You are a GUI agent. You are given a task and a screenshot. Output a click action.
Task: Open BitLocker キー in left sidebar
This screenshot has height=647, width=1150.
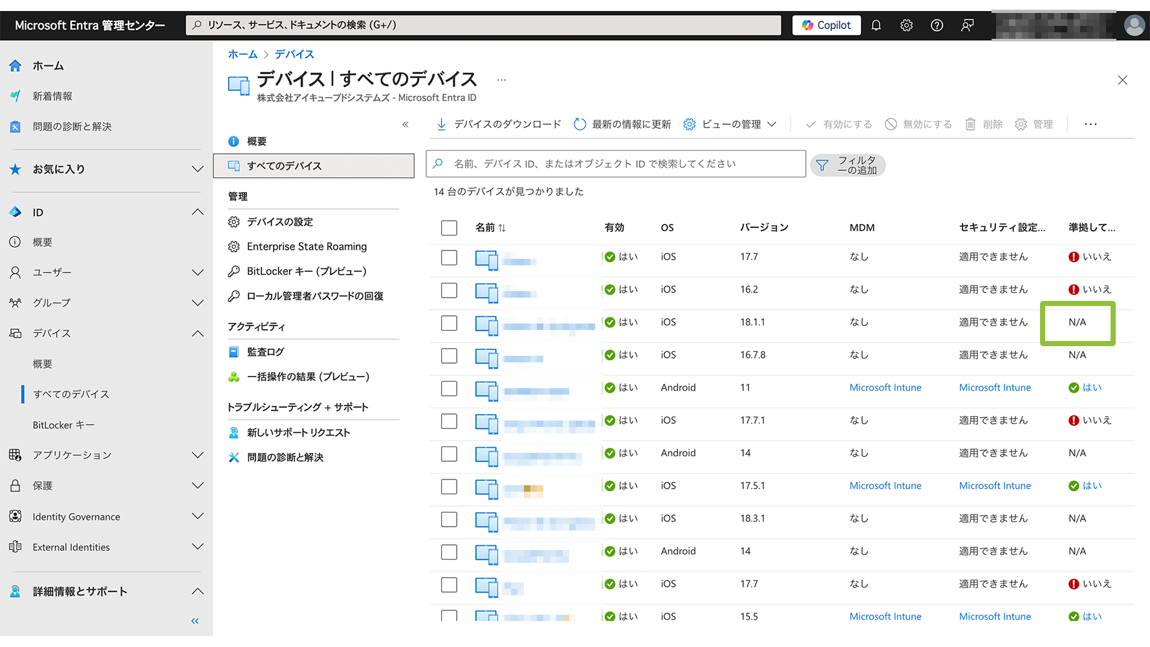[x=63, y=425]
